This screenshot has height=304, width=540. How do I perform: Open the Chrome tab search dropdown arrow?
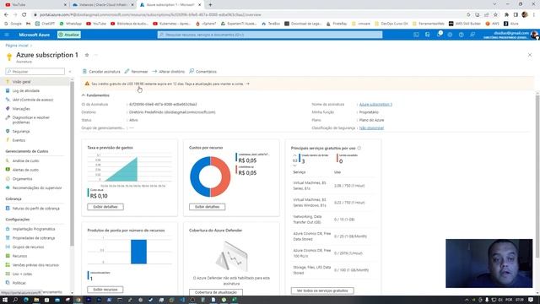(x=494, y=4)
